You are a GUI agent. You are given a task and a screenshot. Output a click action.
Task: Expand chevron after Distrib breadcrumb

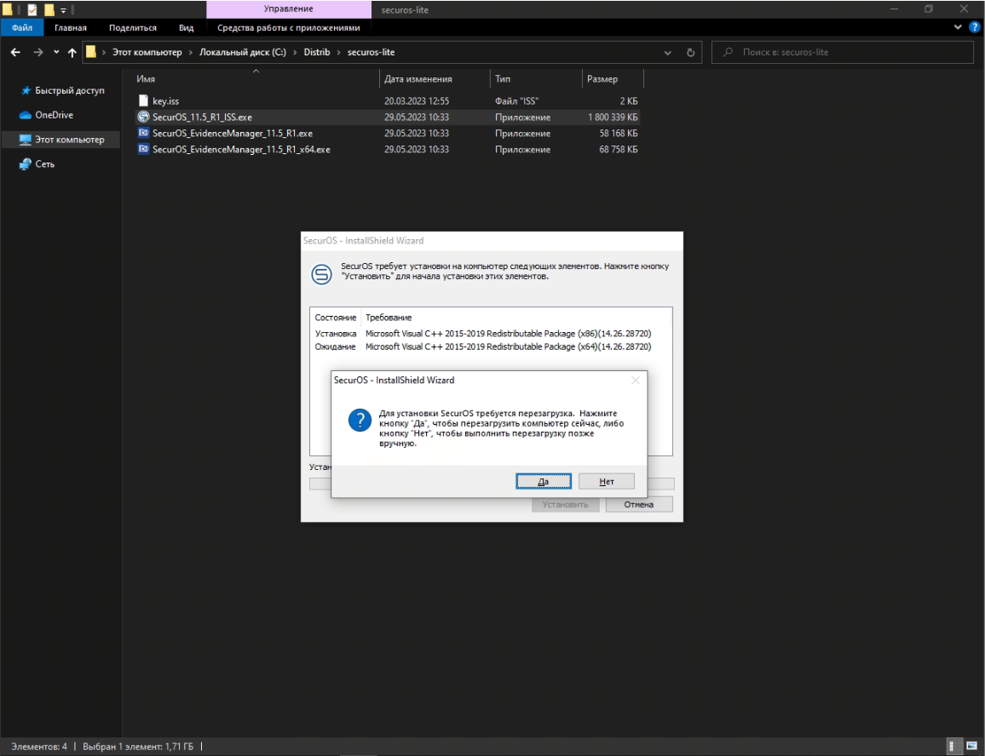[x=339, y=53]
